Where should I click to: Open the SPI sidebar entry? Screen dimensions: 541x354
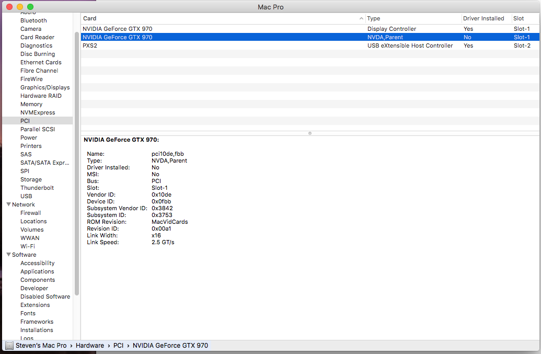click(25, 171)
